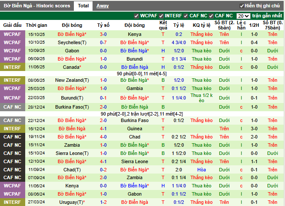Toggle the second CAF NC filter checkbox
This screenshot has height=206, width=285.
211,16
